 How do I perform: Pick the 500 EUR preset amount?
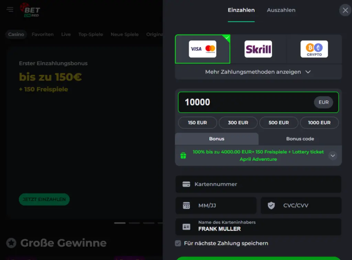pos(279,122)
